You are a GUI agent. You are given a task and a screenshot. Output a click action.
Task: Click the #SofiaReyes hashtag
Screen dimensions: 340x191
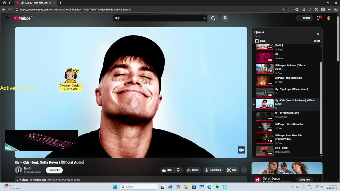pyautogui.click(x=54, y=180)
